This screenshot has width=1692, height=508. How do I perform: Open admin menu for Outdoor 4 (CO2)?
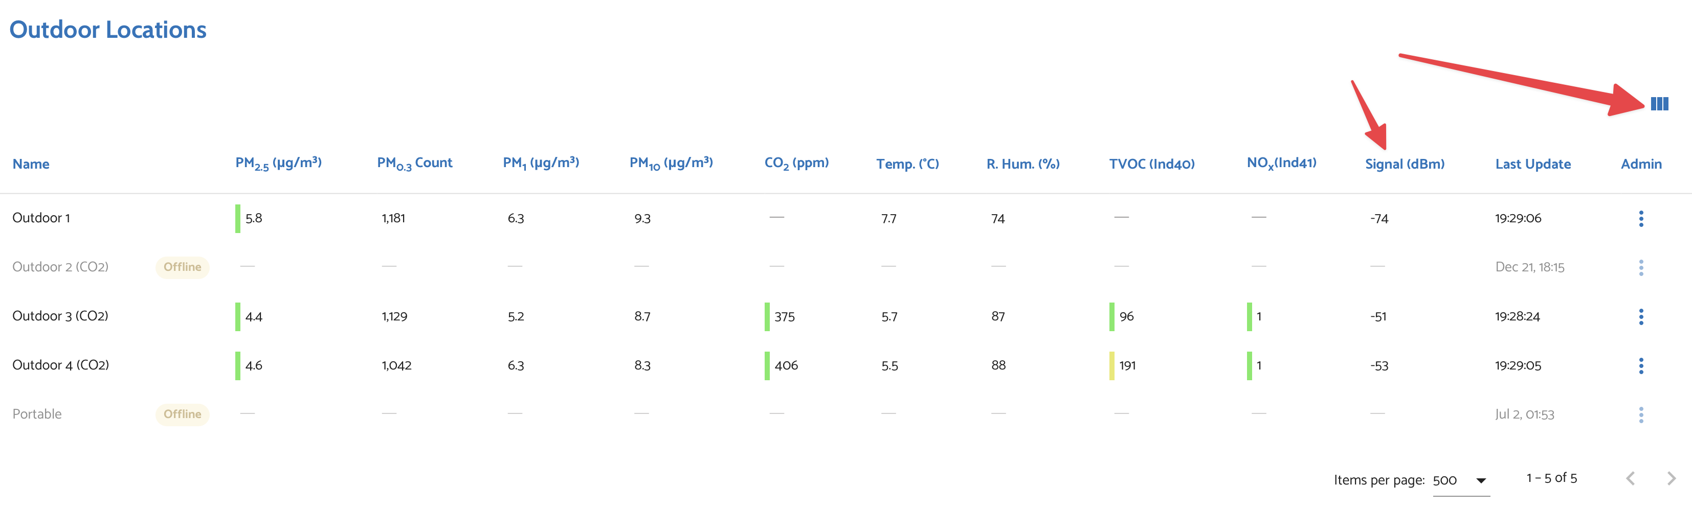pyautogui.click(x=1641, y=365)
